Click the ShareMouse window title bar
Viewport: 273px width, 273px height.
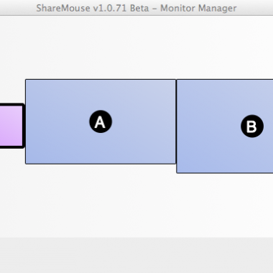[x=136, y=8]
